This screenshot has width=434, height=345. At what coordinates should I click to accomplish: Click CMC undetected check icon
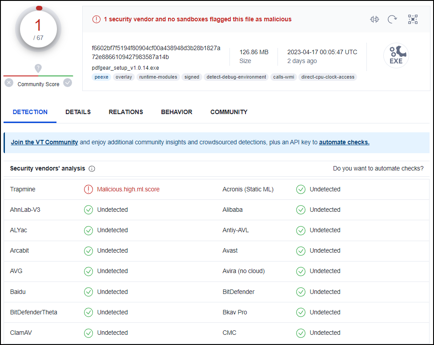(x=301, y=333)
